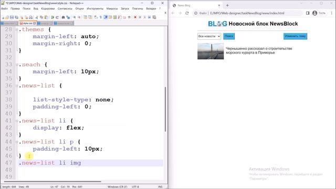Go forward in the browser
This screenshot has height=189, width=336.
(180, 13)
